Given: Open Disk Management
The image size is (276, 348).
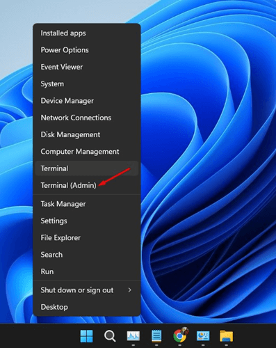Looking at the screenshot, I should [87, 135].
